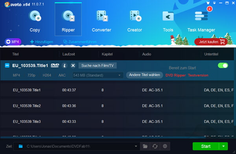
Task: Click chapter count 8 of Title1 row
Action: pos(103,90)
